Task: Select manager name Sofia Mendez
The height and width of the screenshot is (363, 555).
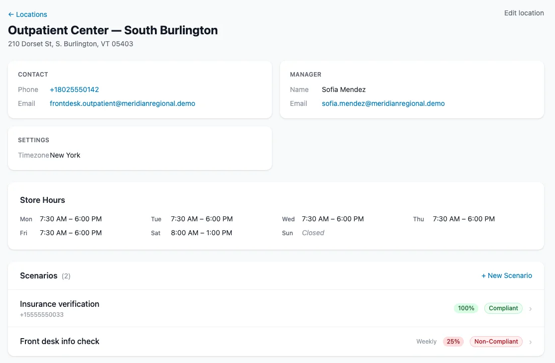Action: pyautogui.click(x=343, y=90)
